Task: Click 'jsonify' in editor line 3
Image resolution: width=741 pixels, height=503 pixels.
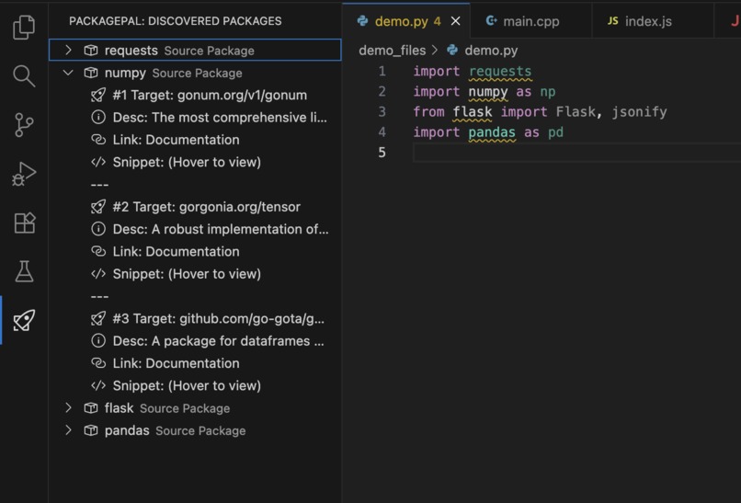Action: pos(639,112)
